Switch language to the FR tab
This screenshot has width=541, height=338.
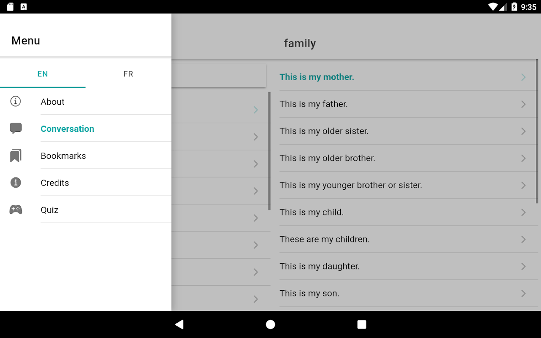tap(128, 74)
